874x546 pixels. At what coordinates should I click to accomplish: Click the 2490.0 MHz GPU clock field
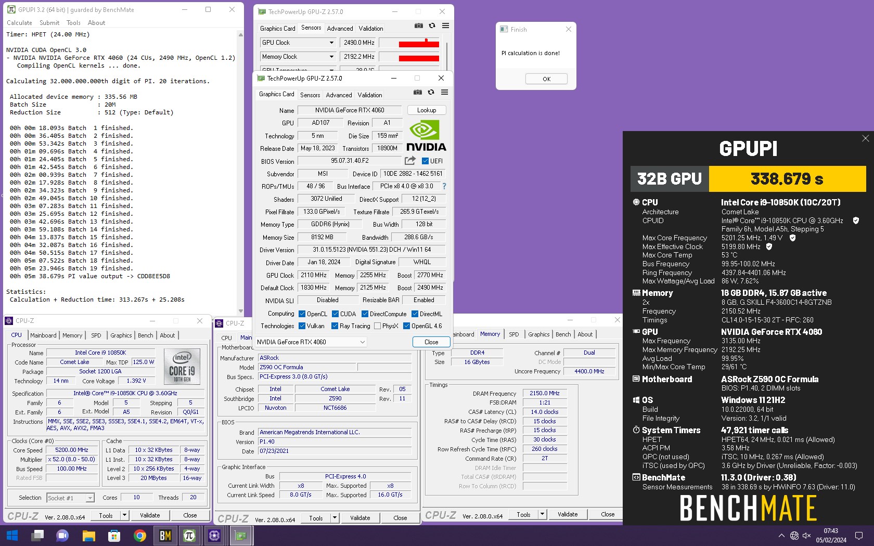[x=359, y=43]
